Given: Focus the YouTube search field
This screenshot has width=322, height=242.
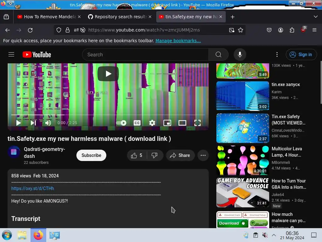Looking at the screenshot, I should point(145,55).
